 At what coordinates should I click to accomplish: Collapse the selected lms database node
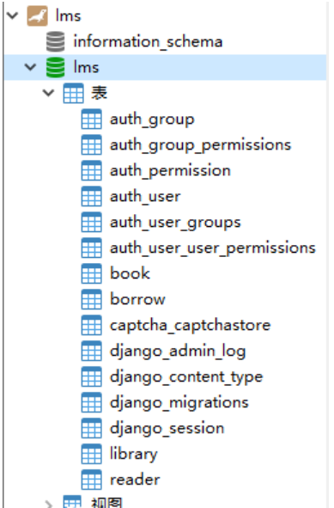pos(30,67)
